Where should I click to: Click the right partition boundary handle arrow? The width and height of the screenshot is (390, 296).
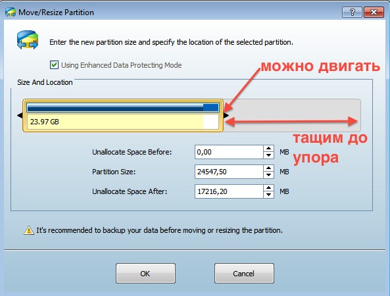(226, 115)
